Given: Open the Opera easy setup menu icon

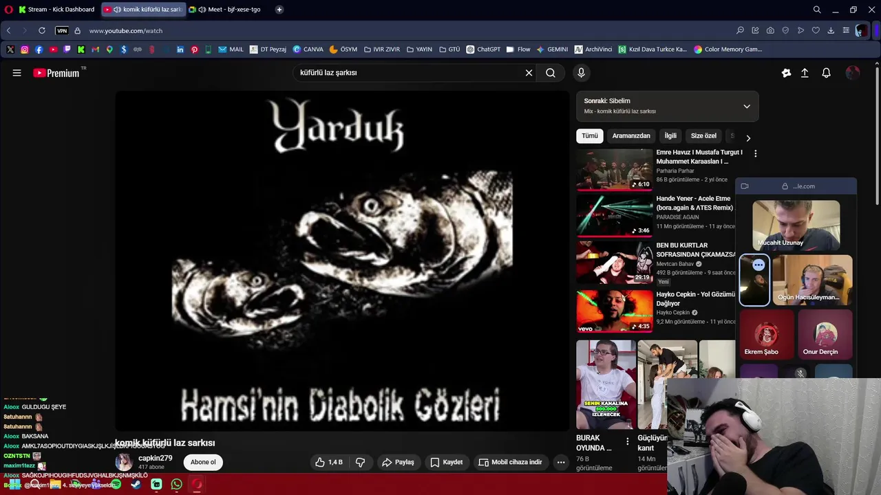Looking at the screenshot, I should tap(846, 30).
